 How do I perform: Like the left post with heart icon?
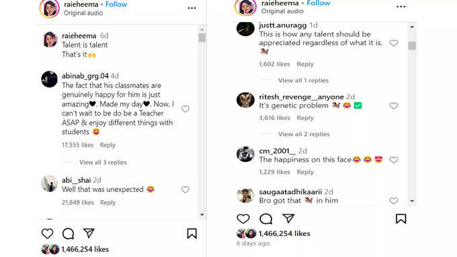tap(47, 234)
